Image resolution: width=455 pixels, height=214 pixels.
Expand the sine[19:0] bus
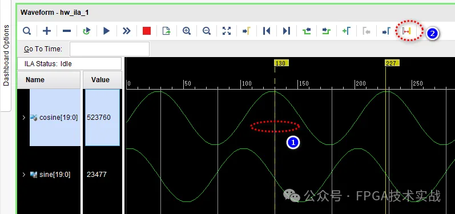coord(24,175)
